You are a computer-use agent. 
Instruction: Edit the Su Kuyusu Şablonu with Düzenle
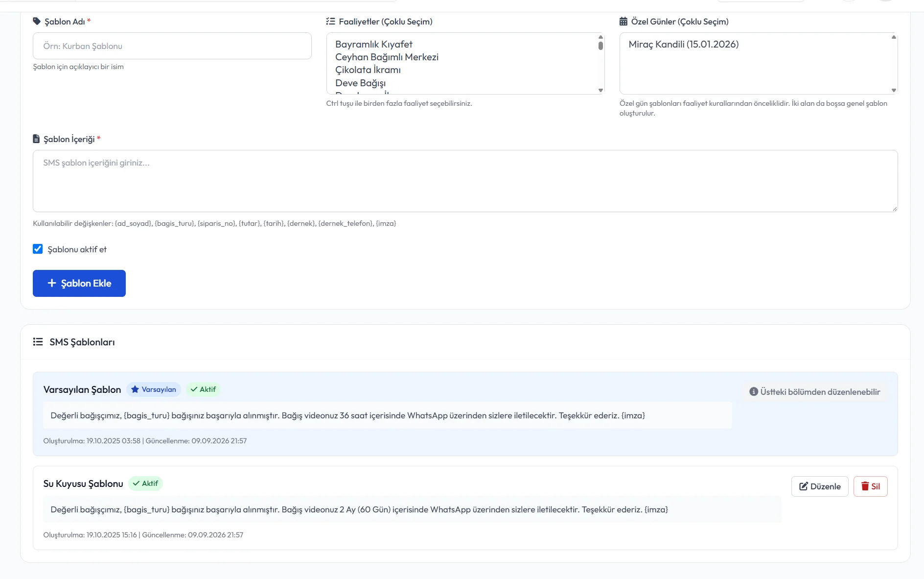820,486
